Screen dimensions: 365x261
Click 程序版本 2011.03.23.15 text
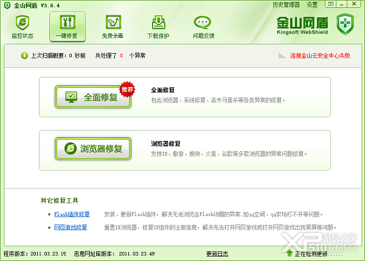point(35,254)
